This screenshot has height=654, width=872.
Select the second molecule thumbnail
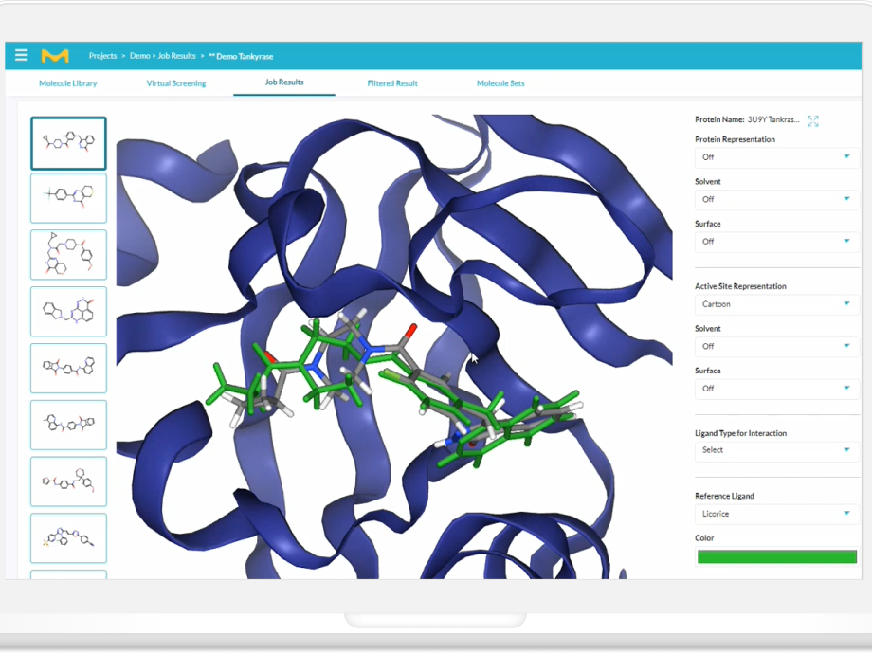pos(68,198)
